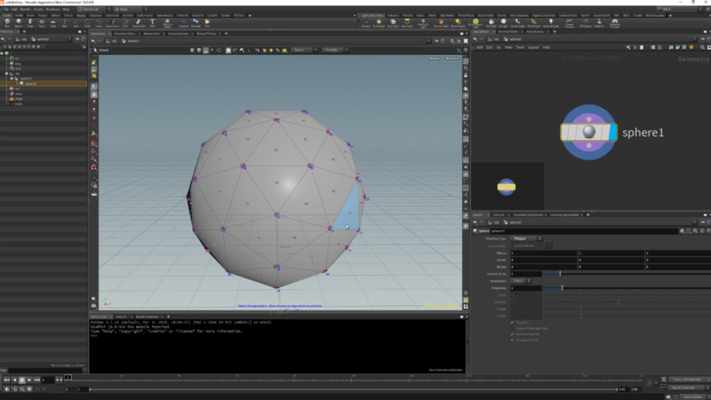Open the Primitive Type dropdown showing Polygon

coord(526,238)
